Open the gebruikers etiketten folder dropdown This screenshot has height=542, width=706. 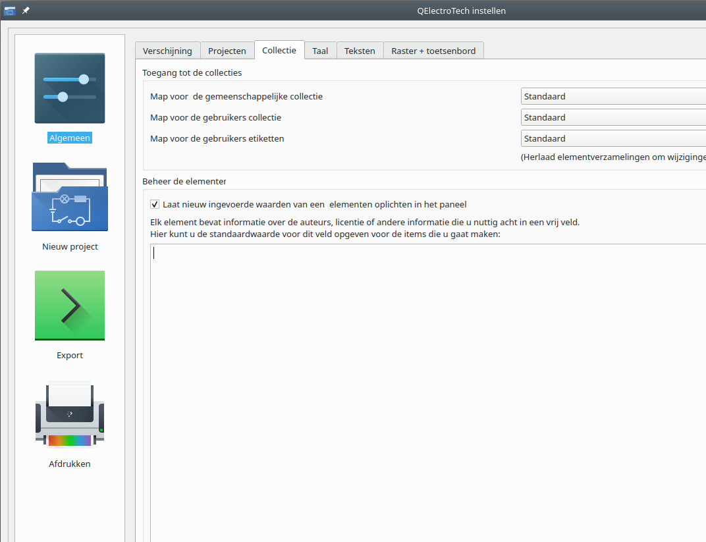pos(612,139)
